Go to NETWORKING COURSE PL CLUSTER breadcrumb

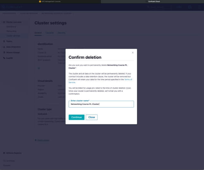pyautogui.click(x=56, y=13)
